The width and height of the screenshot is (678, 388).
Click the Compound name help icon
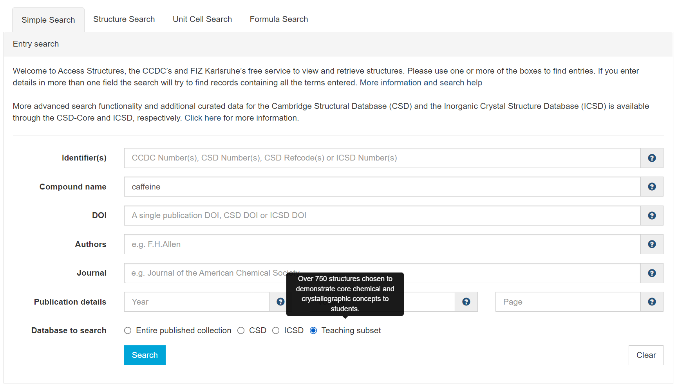[x=652, y=187]
